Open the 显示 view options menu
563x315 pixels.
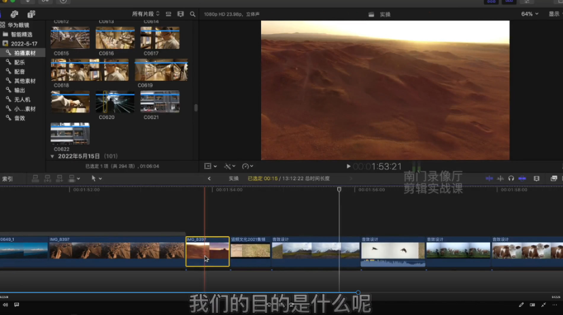[x=555, y=14]
